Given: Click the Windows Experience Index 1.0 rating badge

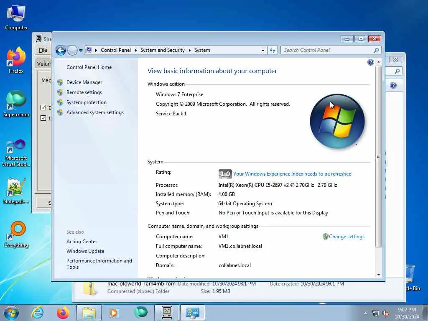Looking at the screenshot, I should [225, 174].
